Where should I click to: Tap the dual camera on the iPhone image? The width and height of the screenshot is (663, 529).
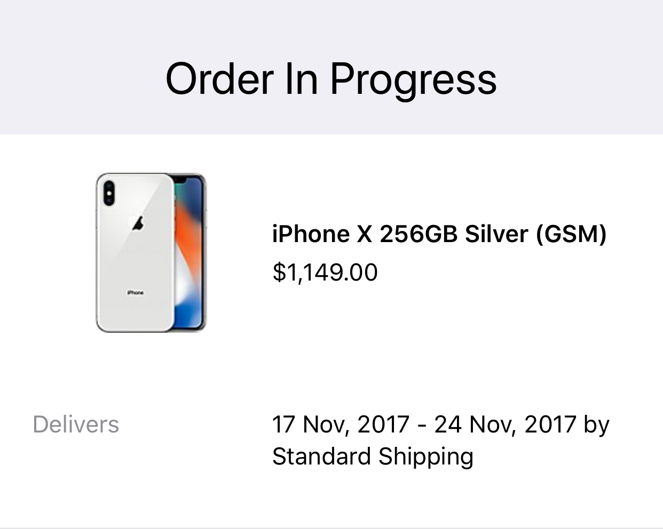(109, 193)
